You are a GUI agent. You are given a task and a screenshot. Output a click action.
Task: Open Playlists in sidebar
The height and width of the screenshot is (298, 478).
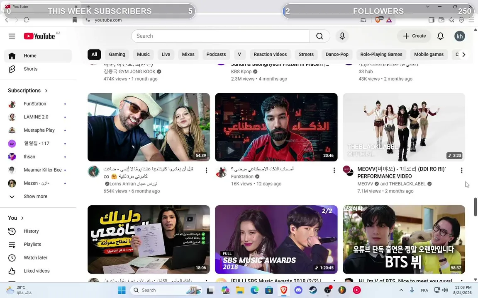tap(38, 245)
